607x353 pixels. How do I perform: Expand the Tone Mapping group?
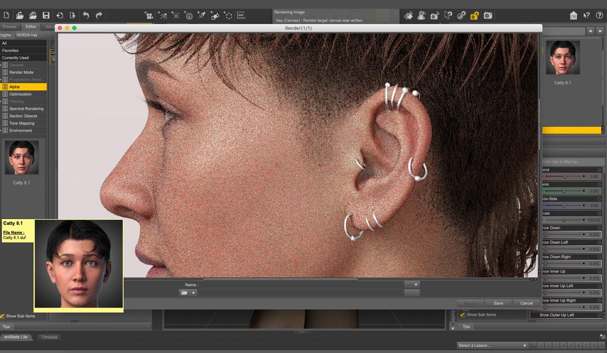click(x=24, y=123)
